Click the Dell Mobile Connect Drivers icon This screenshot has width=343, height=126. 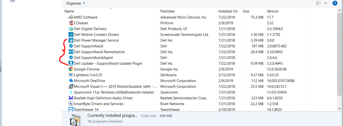pos(71,35)
